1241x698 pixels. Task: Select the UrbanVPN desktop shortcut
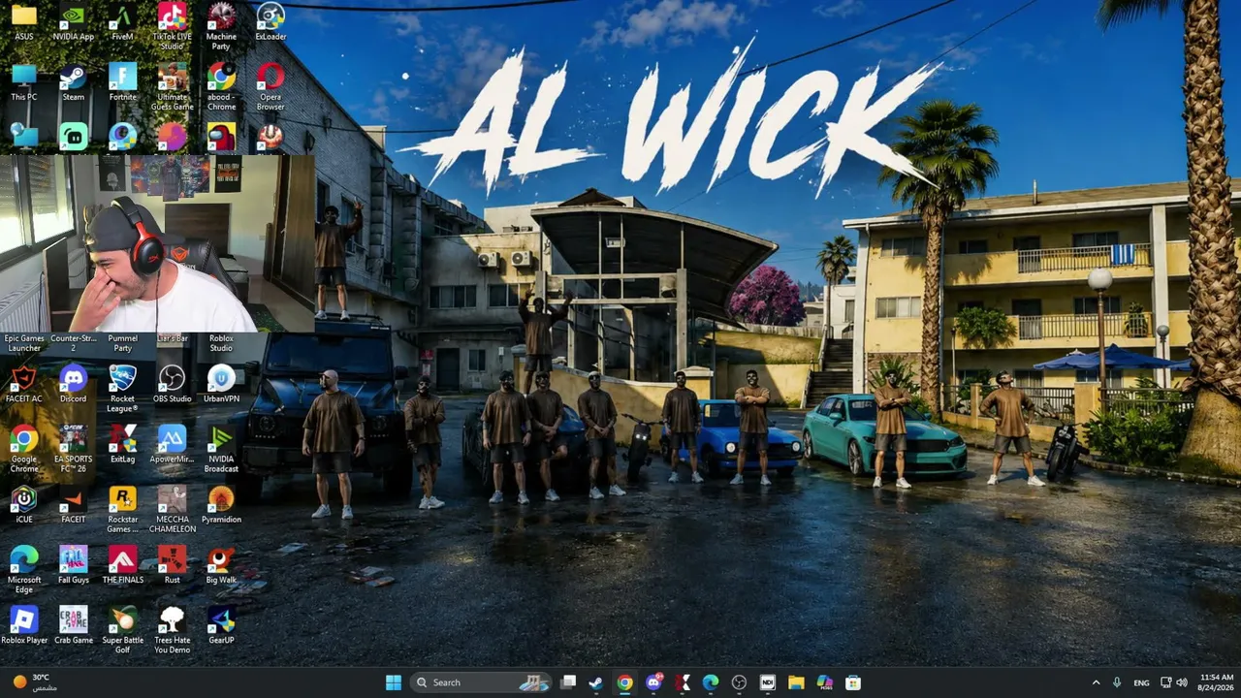click(x=221, y=385)
